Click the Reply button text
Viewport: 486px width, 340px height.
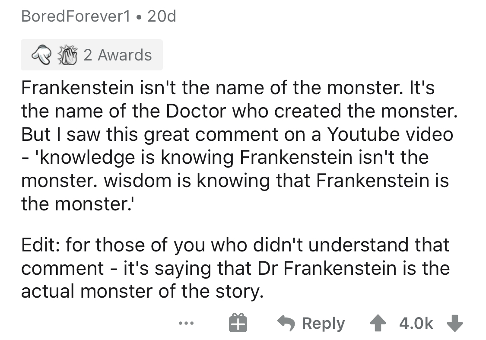point(324,324)
